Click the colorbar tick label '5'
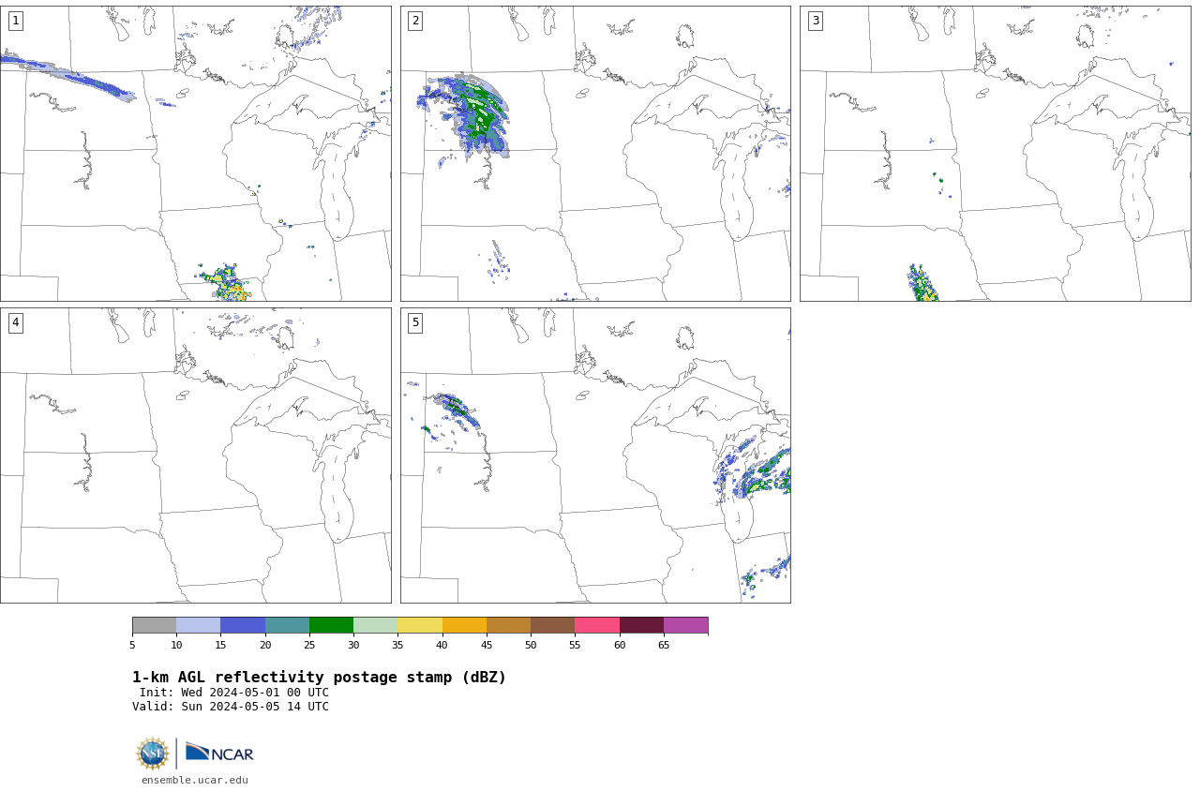1200x791 pixels. point(132,645)
